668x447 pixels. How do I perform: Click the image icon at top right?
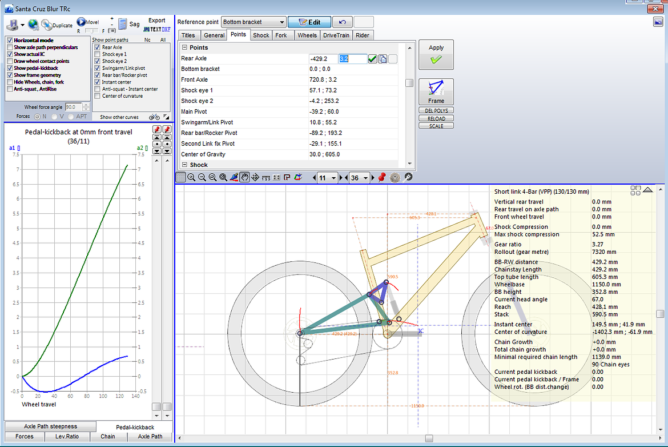click(658, 21)
